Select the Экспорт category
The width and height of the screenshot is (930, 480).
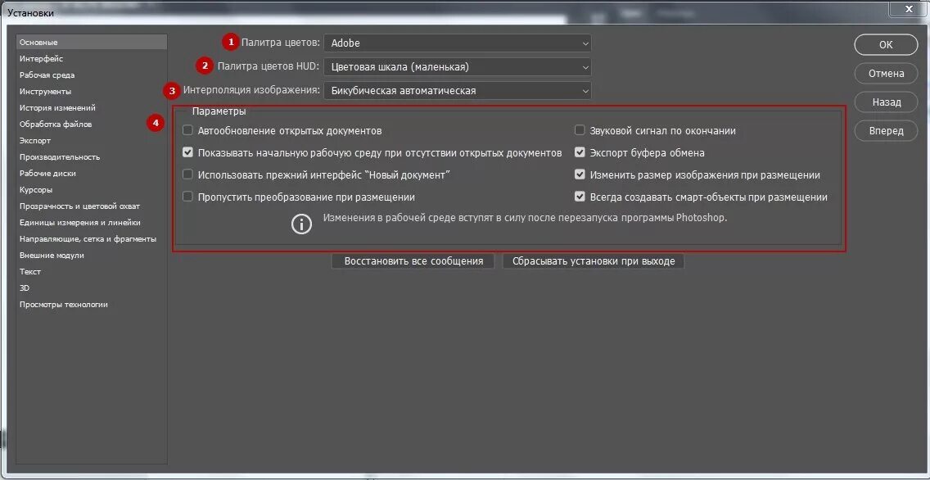[92, 141]
